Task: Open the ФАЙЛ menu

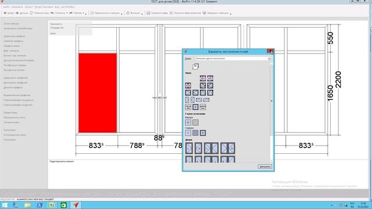Action: 6,7
